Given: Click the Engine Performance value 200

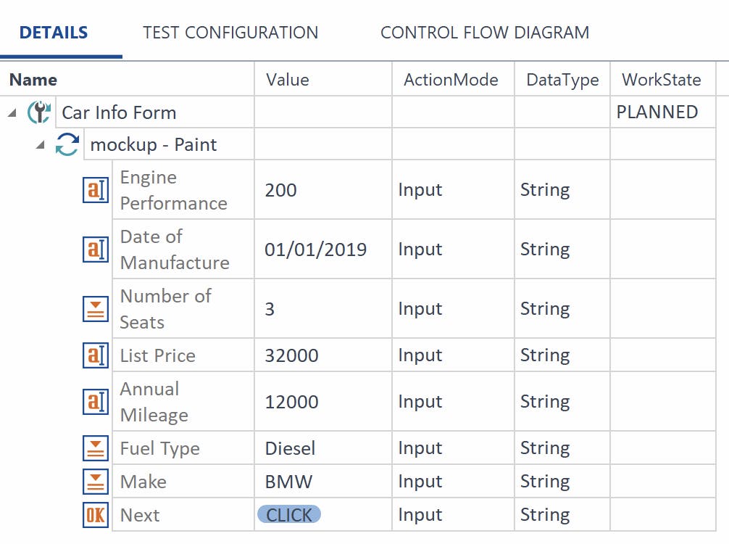Looking at the screenshot, I should [280, 190].
